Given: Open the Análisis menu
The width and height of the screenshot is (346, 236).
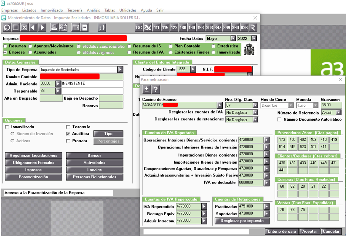Looking at the screenshot, I should point(93,10).
